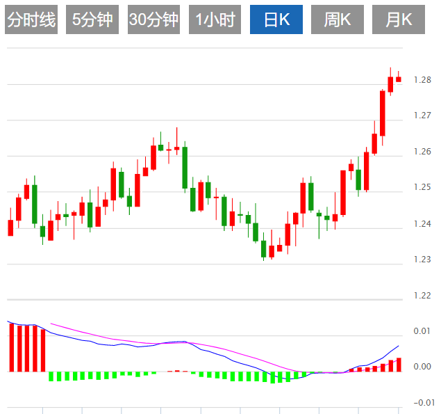Click the last red MACD histogram bar

click(399, 365)
